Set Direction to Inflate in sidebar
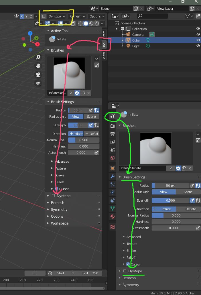 [76, 134]
